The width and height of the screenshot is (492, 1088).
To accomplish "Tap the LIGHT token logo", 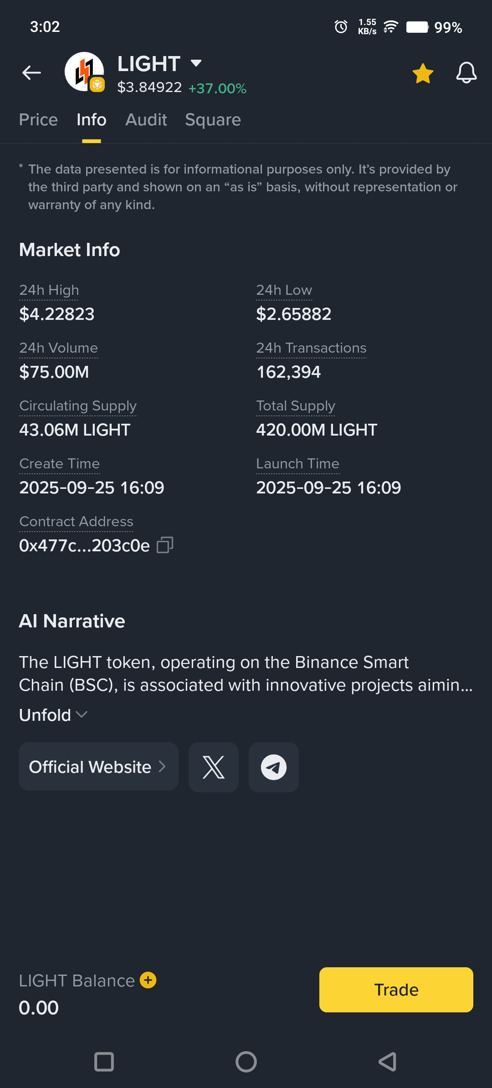I will [x=84, y=72].
